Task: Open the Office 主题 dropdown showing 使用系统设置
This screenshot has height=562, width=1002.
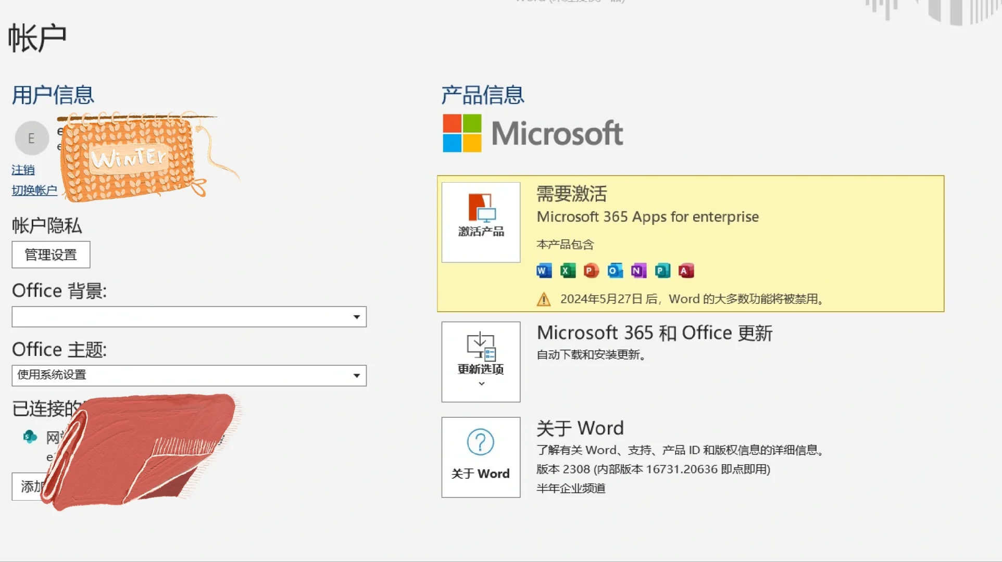Action: (356, 375)
